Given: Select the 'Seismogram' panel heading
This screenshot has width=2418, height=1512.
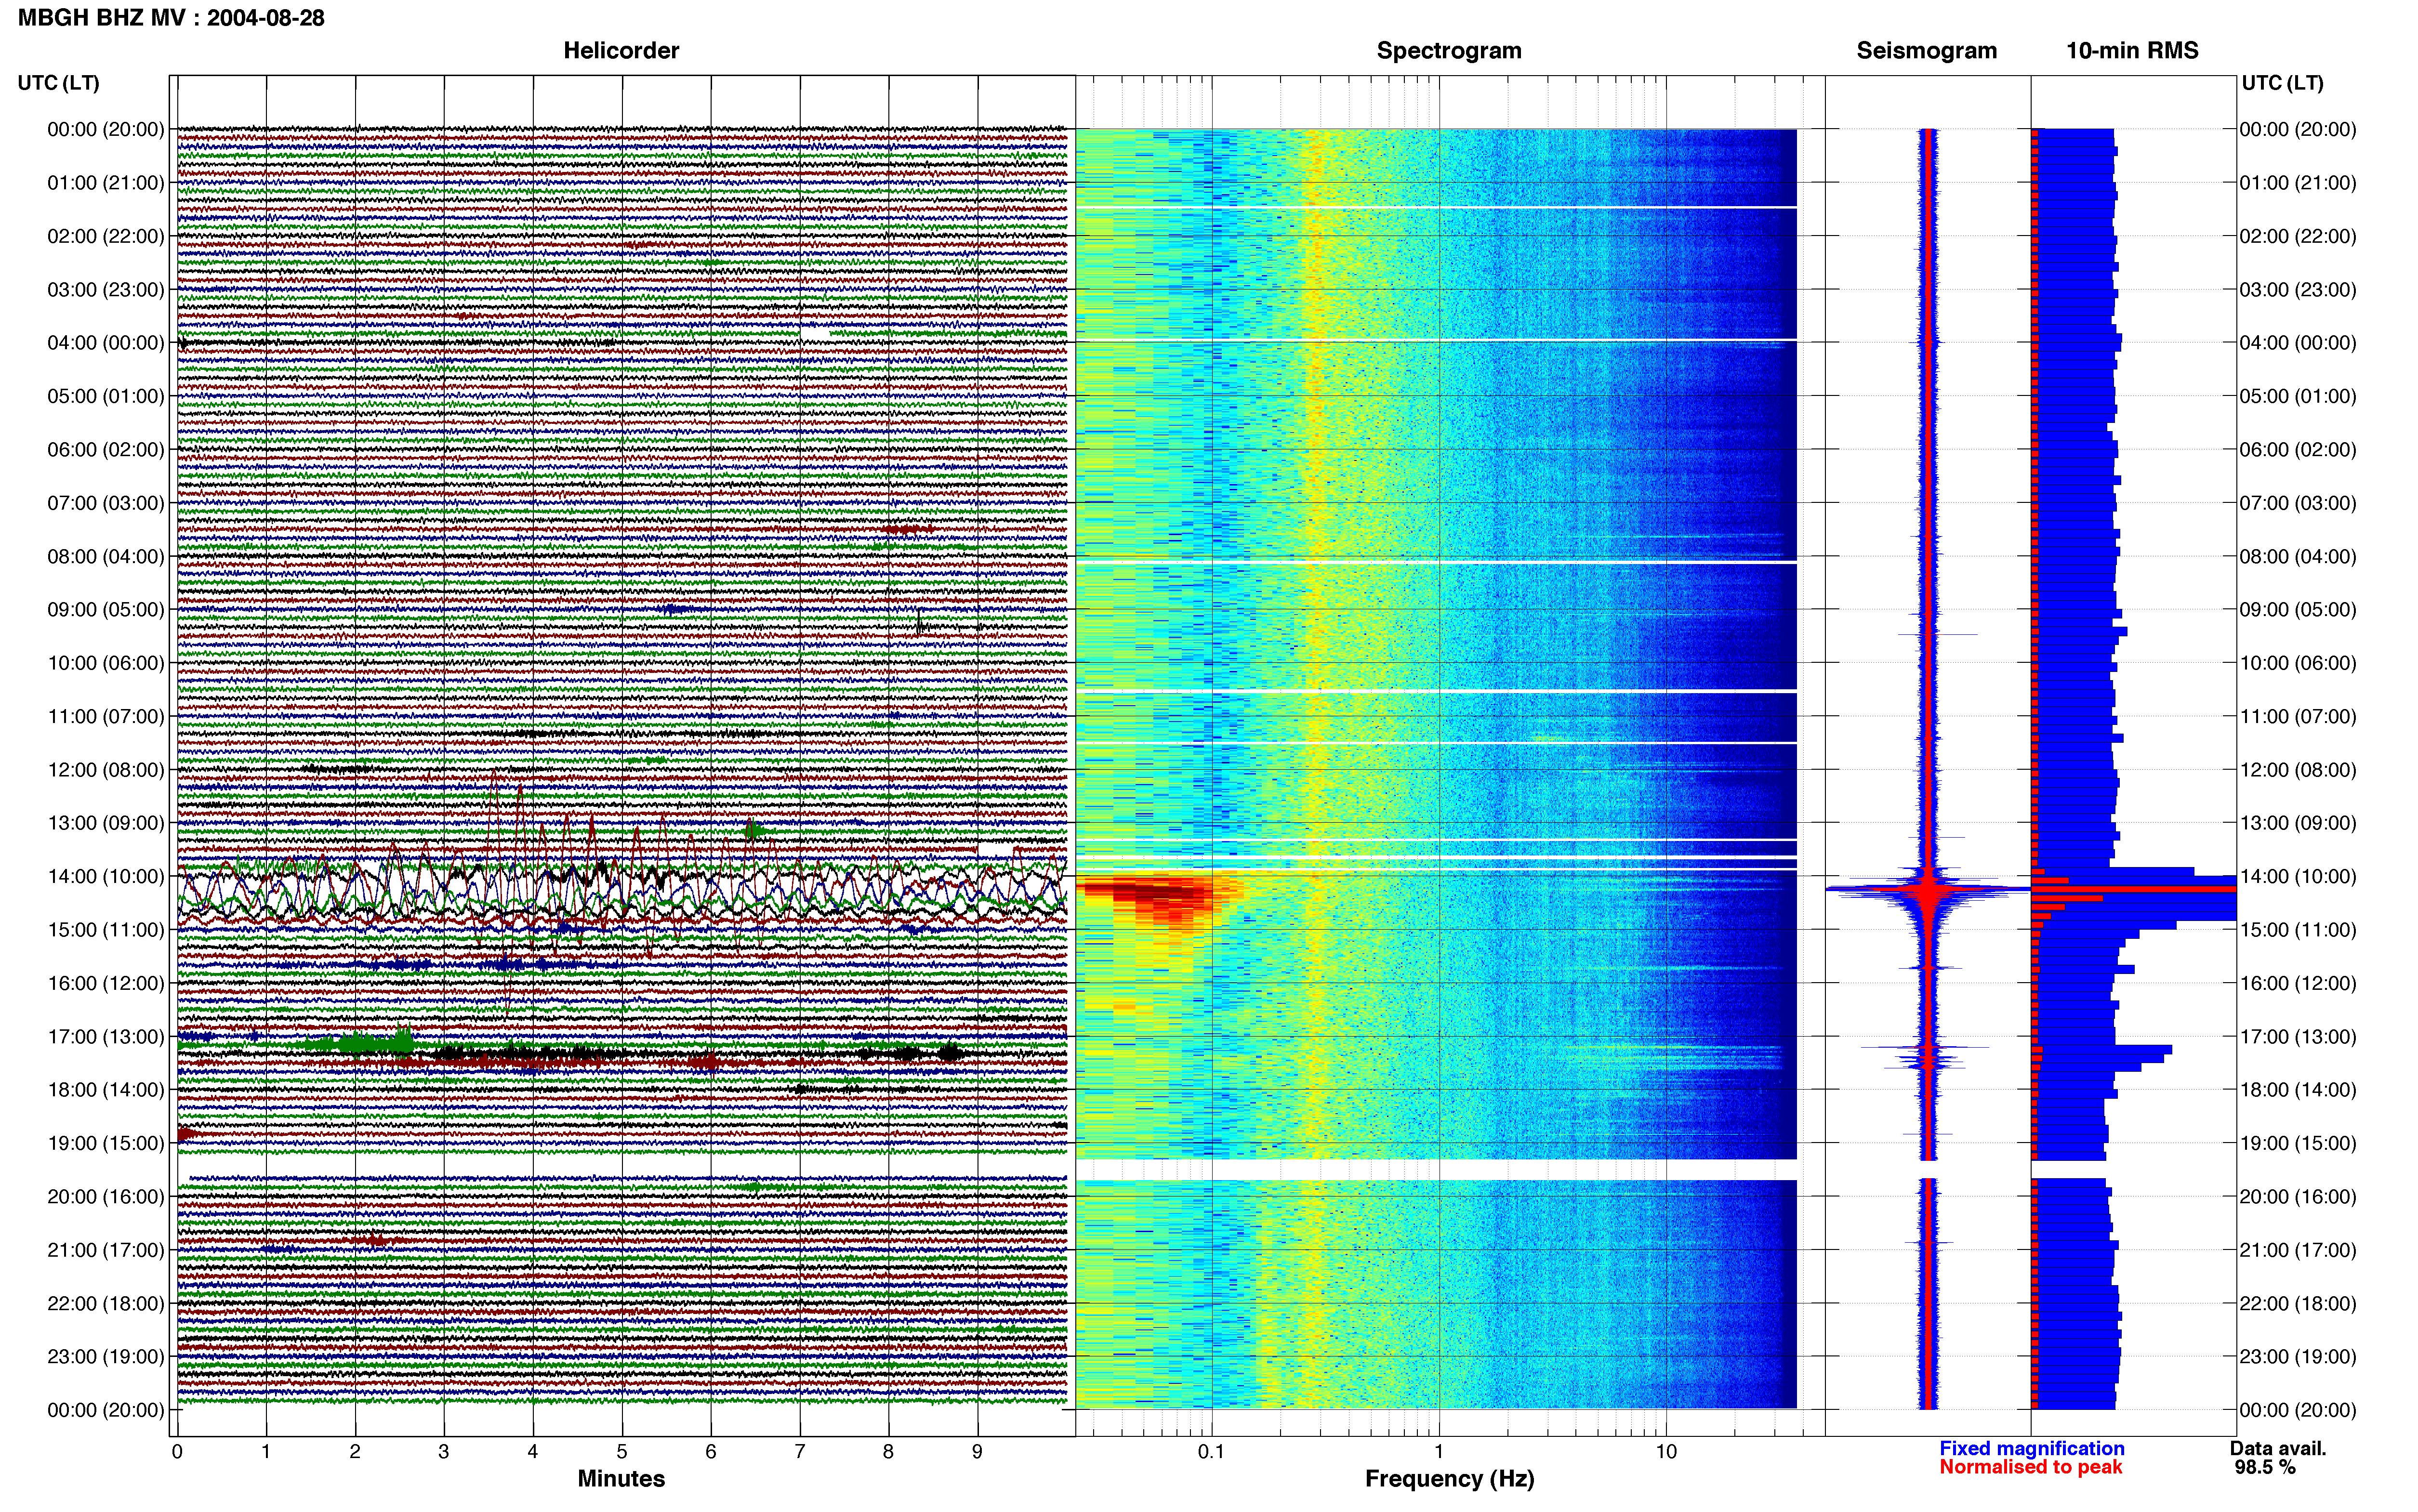Looking at the screenshot, I should tap(1926, 51).
